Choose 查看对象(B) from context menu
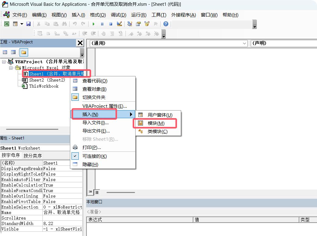Screen dimensions: 317x236 pos(103,89)
